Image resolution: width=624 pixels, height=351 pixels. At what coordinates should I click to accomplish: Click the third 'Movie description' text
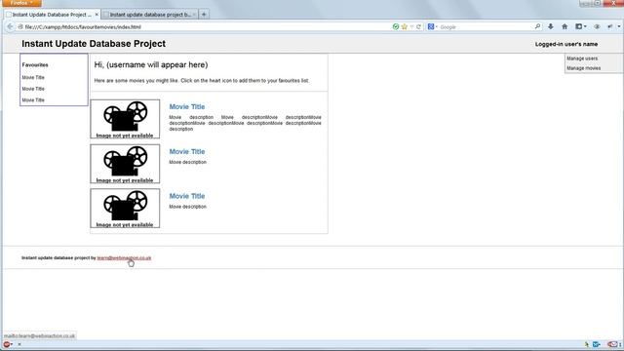[x=188, y=207]
